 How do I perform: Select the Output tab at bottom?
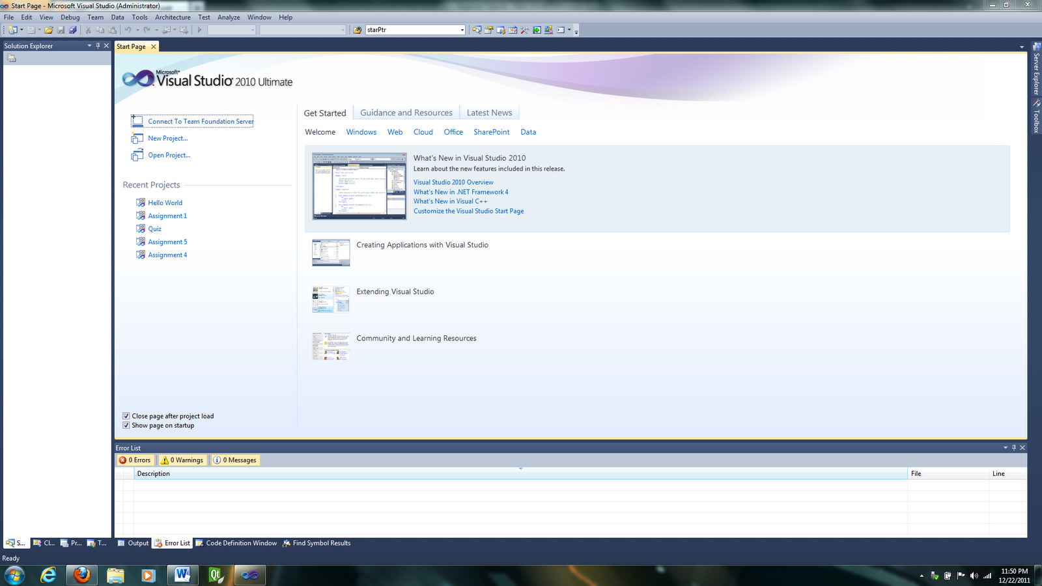click(133, 543)
